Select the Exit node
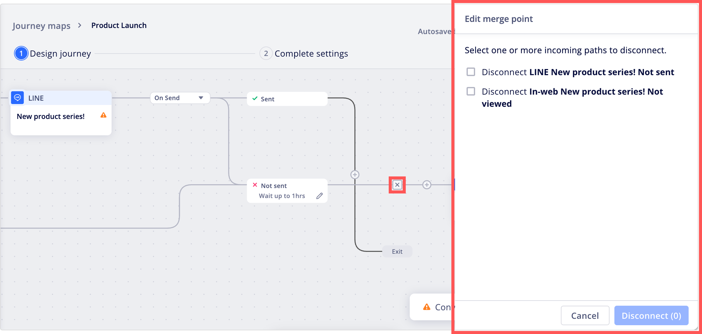Viewport: 702px width, 334px height. (x=397, y=252)
